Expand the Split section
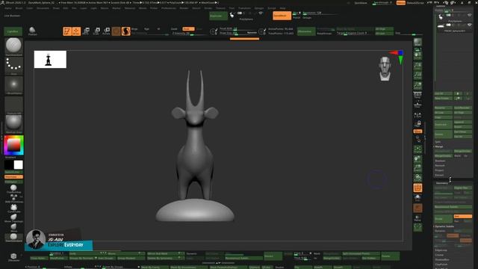The height and width of the screenshot is (269, 478). pyautogui.click(x=438, y=142)
